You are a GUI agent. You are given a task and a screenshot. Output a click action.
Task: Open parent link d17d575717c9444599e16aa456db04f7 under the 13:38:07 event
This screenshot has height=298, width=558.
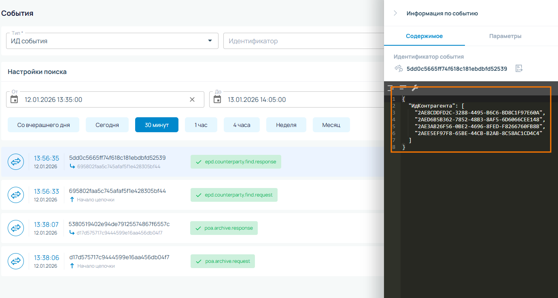point(120,233)
